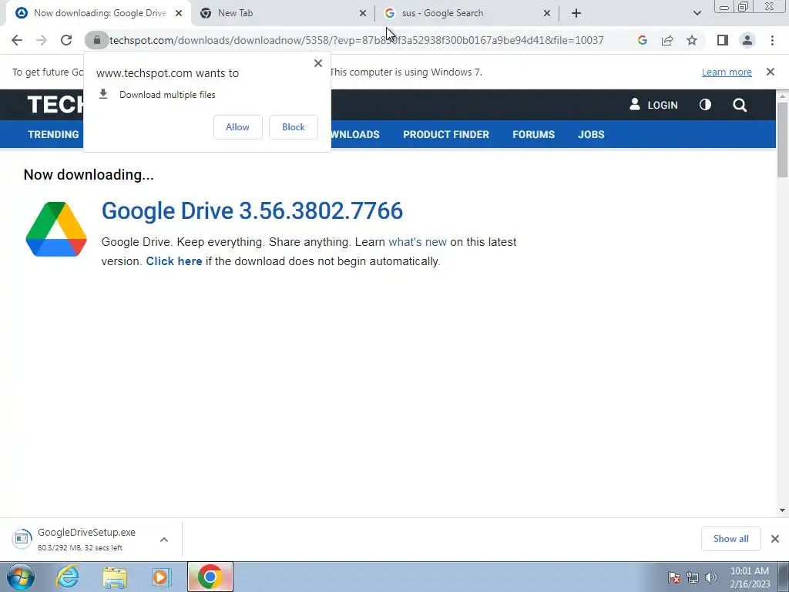789x592 pixels.
Task: Go back using the browser back arrow
Action: click(x=17, y=40)
